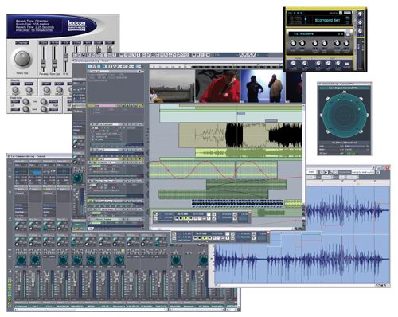Click the play button in the wave editor toolbar

tap(326, 173)
